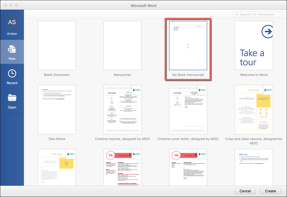287x197 pixels.
Task: Select the red YN cover letter template
Action: point(188,167)
